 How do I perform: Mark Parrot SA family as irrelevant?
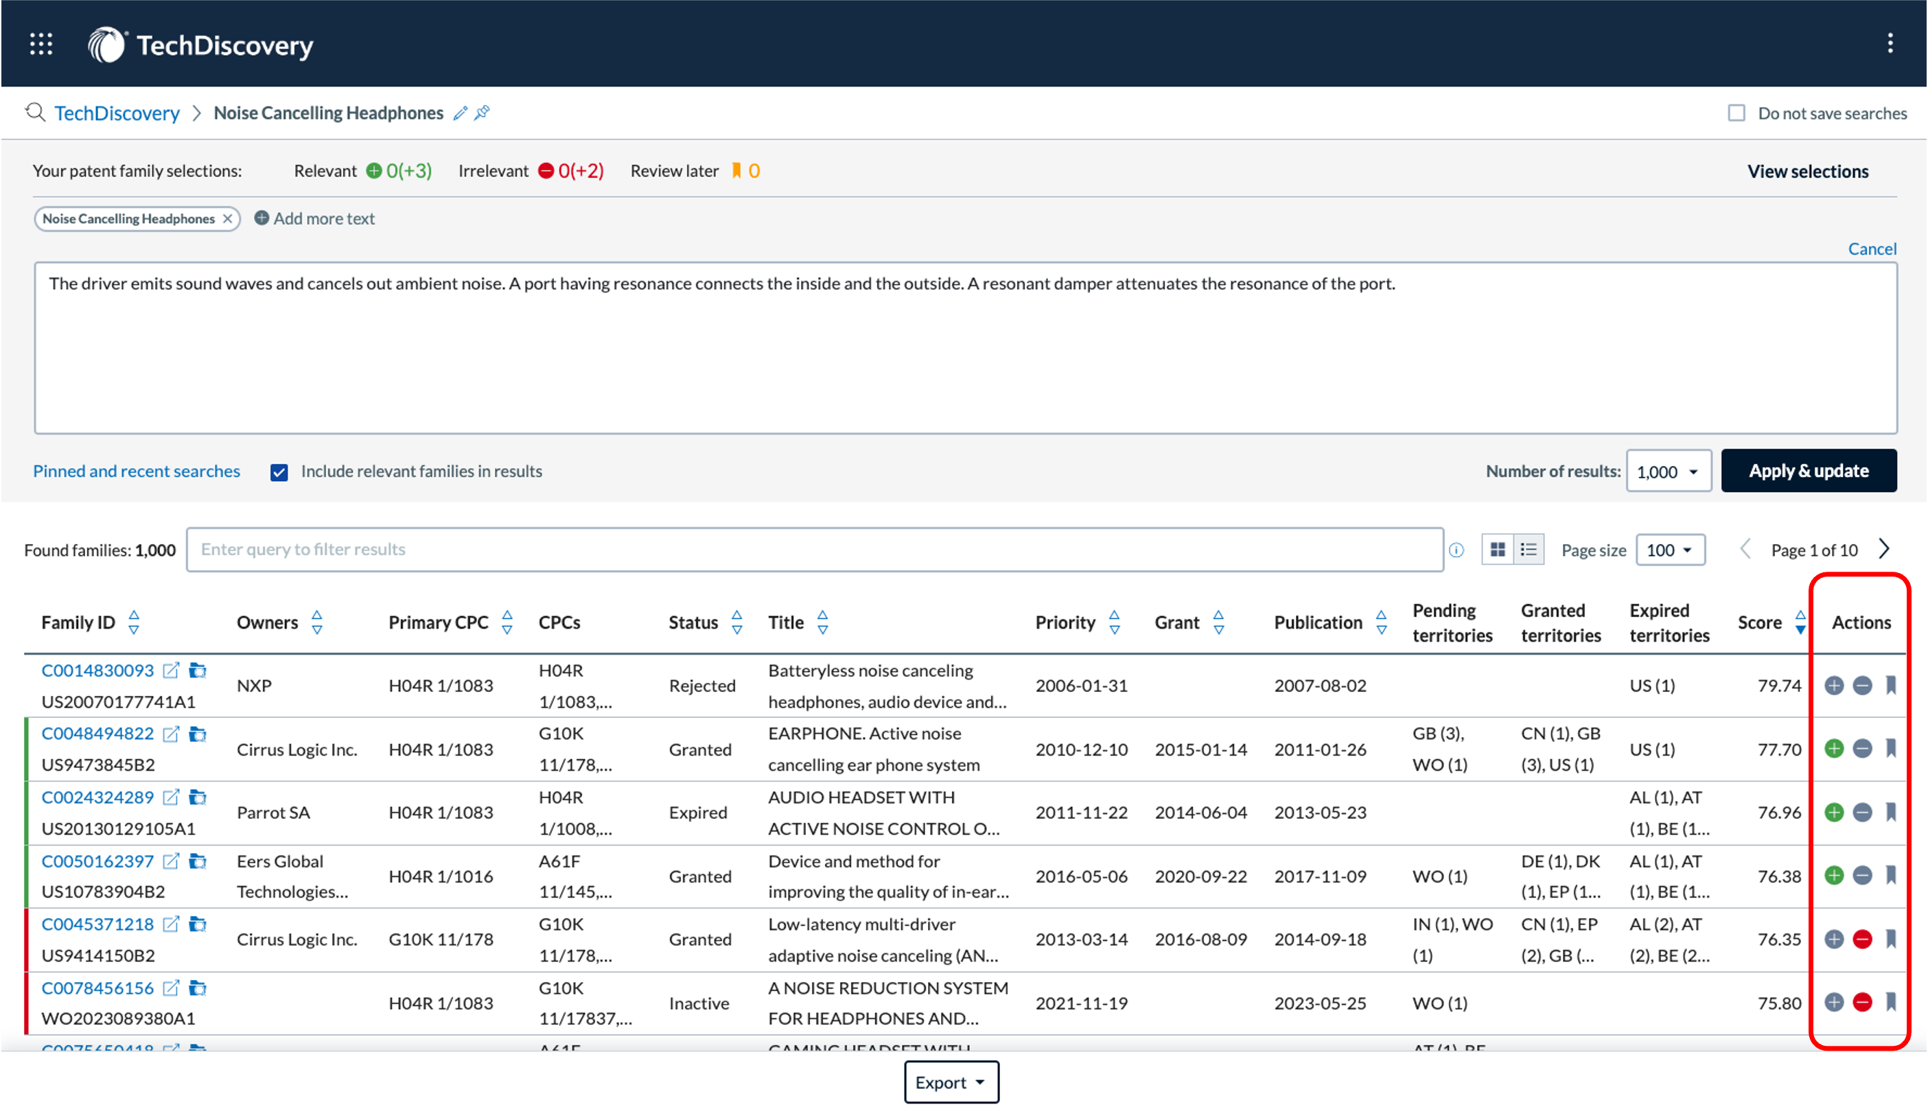(1862, 813)
